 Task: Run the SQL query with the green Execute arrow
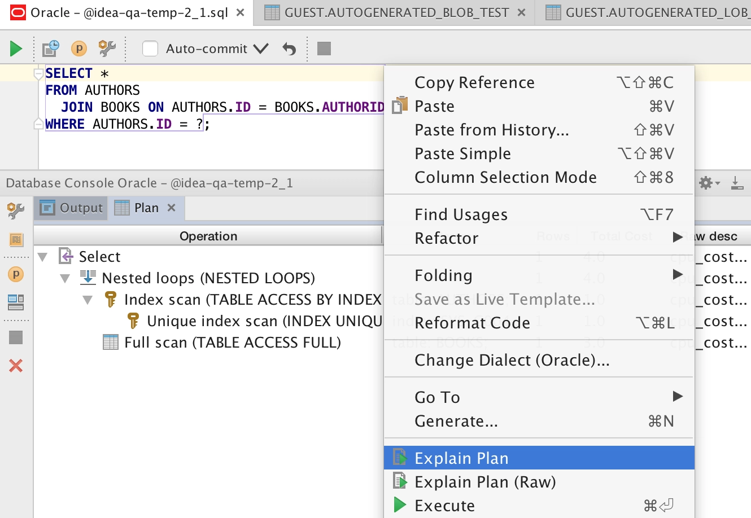click(x=16, y=49)
